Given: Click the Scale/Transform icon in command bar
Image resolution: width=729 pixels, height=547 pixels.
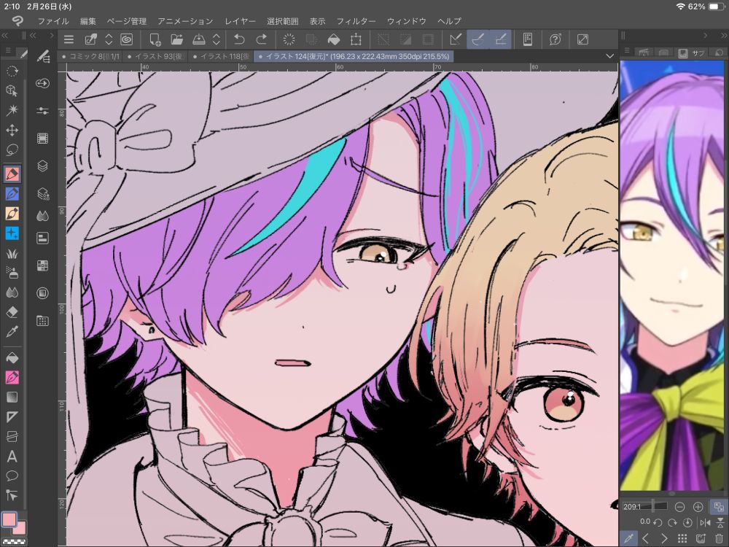Looking at the screenshot, I should coord(356,39).
